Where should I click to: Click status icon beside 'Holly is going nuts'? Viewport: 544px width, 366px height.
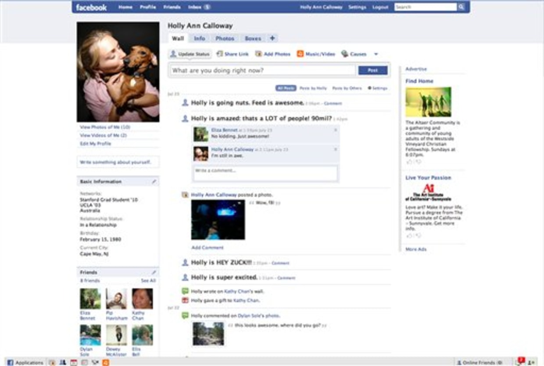tap(185, 102)
